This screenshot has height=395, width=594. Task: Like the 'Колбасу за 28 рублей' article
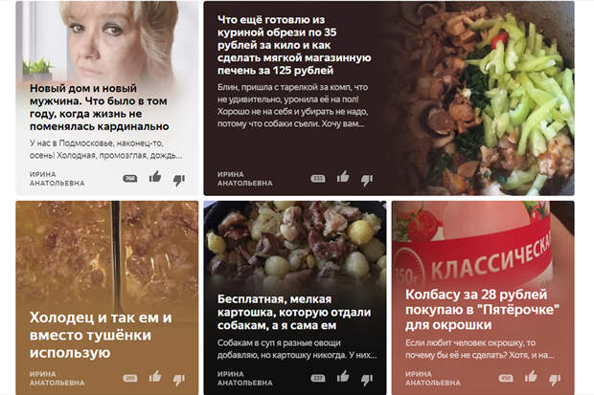click(531, 377)
